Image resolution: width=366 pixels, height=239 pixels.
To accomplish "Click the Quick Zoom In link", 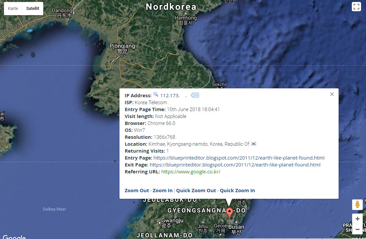I will pos(237,191).
